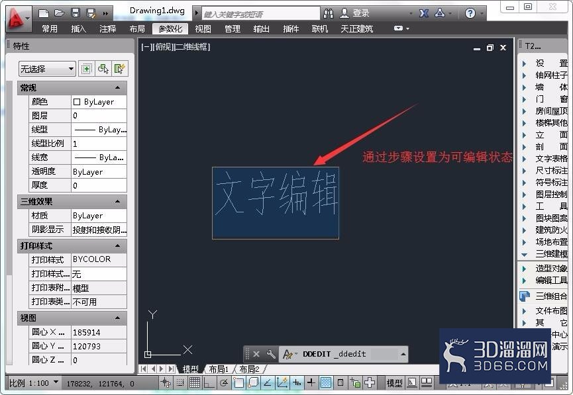Collapse the 三维效果 section
Screen dimensions: 573x395
click(118, 202)
